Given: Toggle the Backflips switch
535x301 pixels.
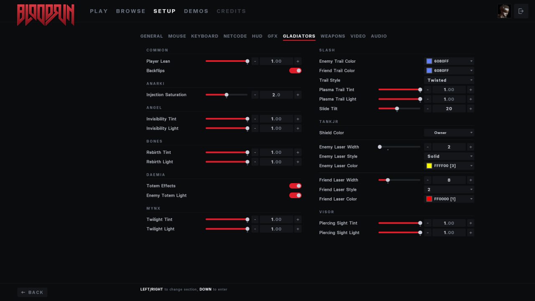Looking at the screenshot, I should tap(295, 71).
